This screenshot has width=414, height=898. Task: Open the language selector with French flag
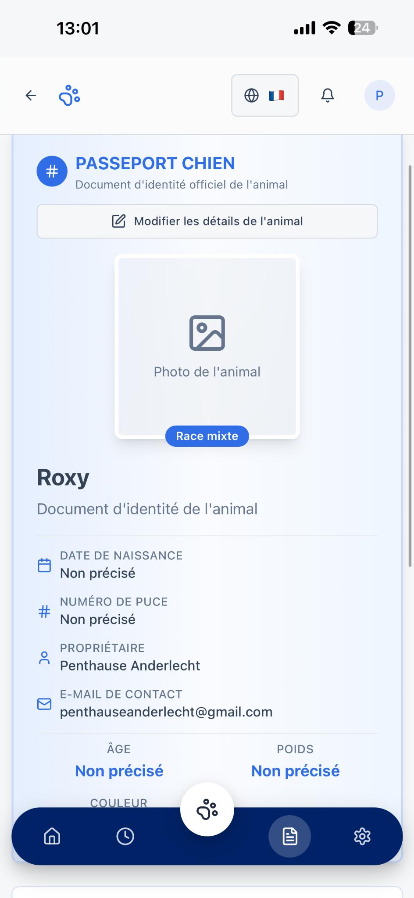pos(265,95)
